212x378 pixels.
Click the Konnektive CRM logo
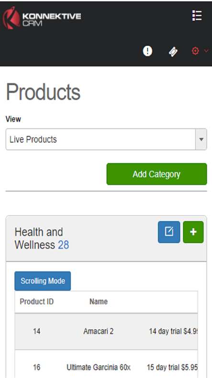(x=42, y=18)
